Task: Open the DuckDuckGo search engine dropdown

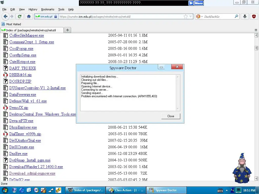Action: [x=199, y=16]
